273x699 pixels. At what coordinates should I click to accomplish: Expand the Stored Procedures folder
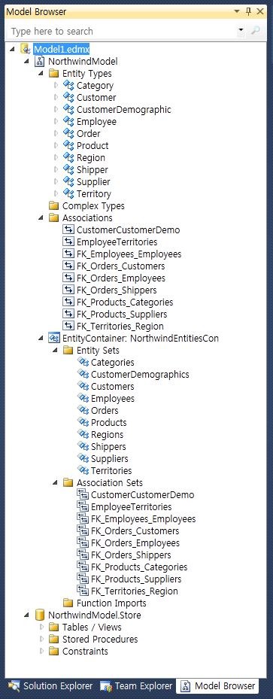point(42,639)
